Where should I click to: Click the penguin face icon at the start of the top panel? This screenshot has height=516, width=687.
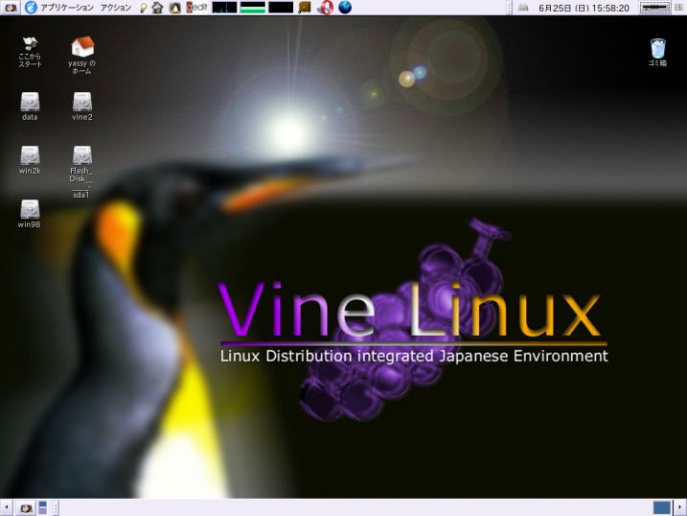pyautogui.click(x=11, y=8)
